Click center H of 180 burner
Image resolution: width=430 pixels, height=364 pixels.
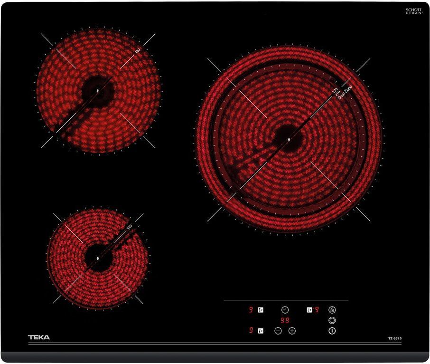pyautogui.click(x=98, y=90)
